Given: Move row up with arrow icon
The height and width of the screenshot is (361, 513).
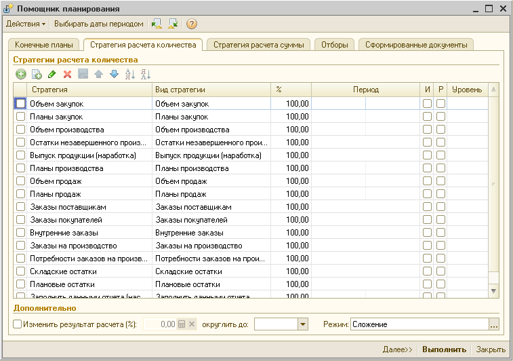Looking at the screenshot, I should click(98, 75).
